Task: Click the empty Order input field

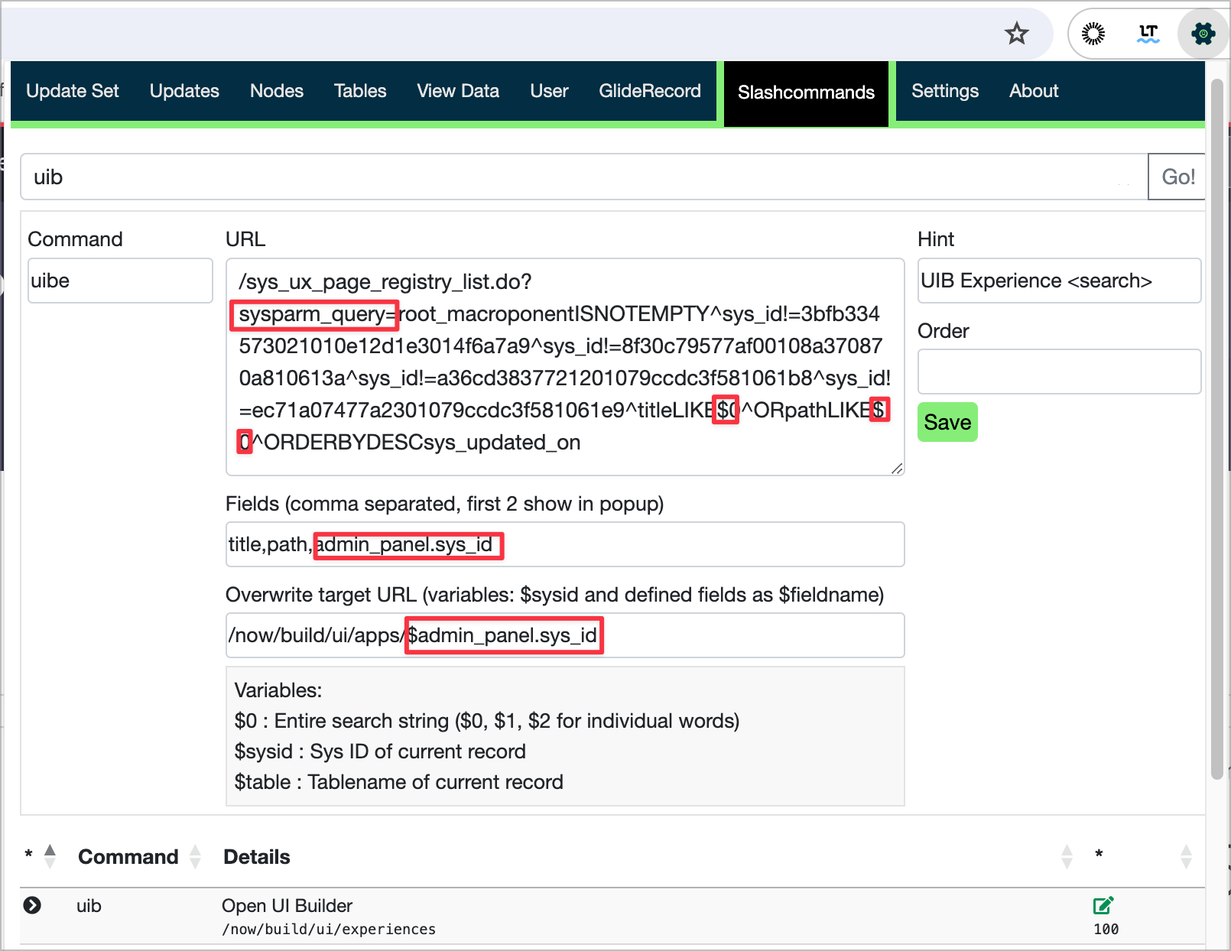Action: [1059, 372]
